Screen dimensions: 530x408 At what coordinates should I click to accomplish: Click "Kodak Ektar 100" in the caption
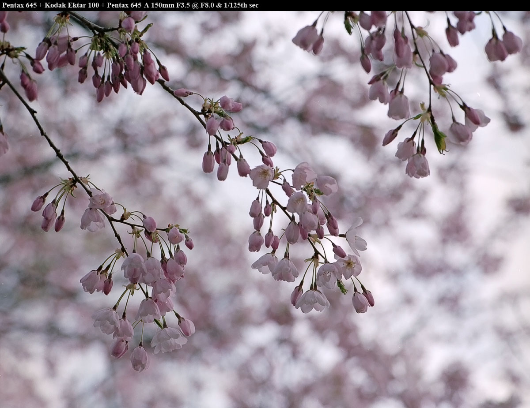click(x=72, y=5)
